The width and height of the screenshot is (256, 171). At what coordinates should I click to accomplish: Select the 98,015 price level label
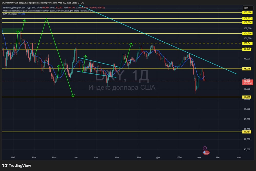[x=247, y=69]
